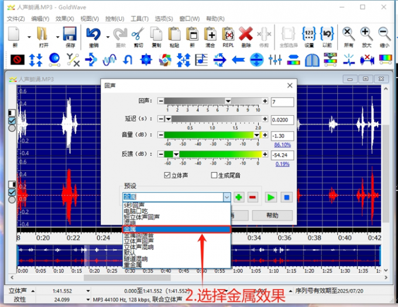The height and width of the screenshot is (307, 398).
Task: Select the lower channel round radio button
Action: pyautogui.click(x=12, y=200)
